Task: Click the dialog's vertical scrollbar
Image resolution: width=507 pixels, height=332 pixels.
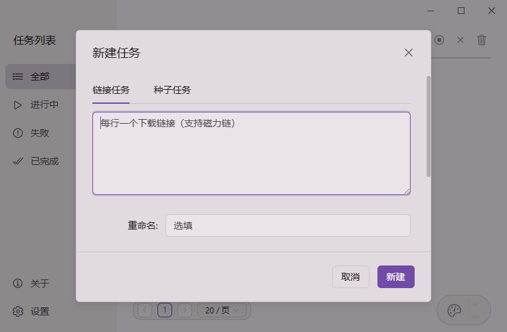Action: (x=429, y=126)
